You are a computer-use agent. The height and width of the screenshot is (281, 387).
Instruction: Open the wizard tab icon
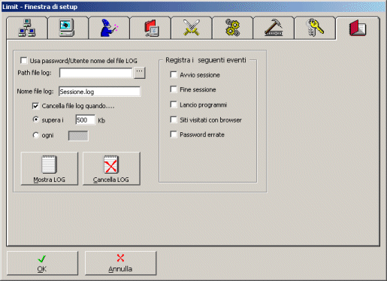pos(109,28)
